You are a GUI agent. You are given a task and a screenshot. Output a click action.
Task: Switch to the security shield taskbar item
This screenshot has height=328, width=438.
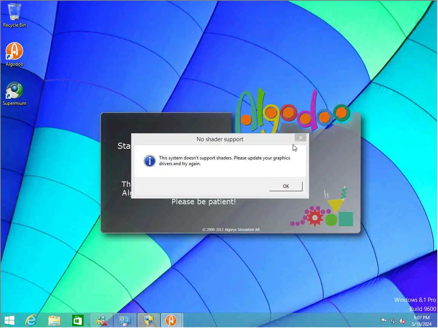coord(149,320)
